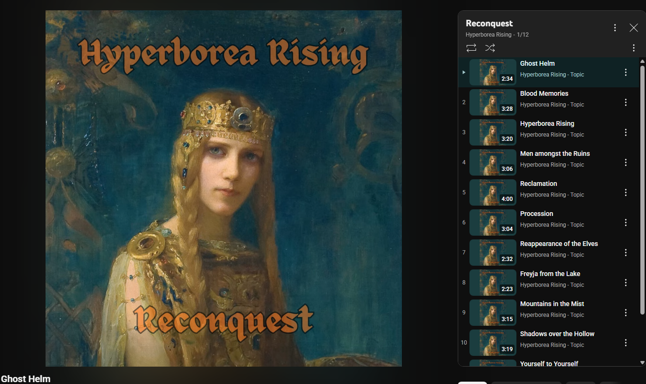Click the 3:19 duration badge

point(507,349)
